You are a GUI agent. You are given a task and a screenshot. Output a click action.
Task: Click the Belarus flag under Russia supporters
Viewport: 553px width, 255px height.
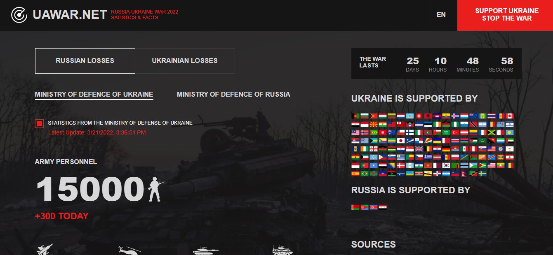click(x=355, y=207)
